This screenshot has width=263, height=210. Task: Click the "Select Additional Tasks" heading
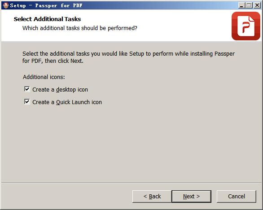[47, 19]
